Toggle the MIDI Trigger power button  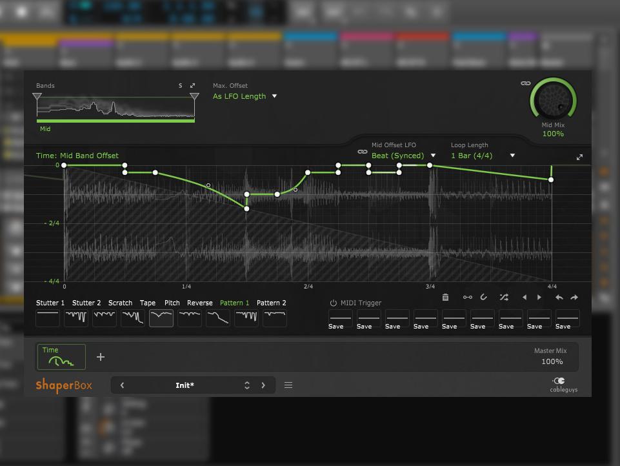[334, 303]
